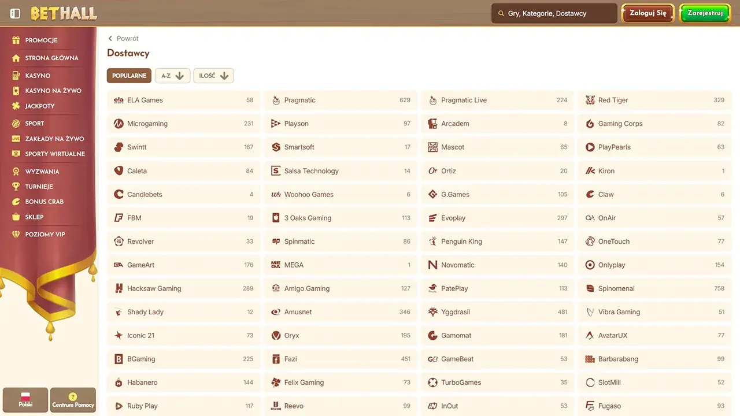Click the card icon beside Kasyno na żywo
This screenshot has height=416, width=740.
16,91
